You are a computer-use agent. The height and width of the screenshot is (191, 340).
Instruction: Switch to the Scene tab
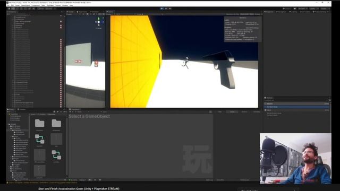(70, 12)
